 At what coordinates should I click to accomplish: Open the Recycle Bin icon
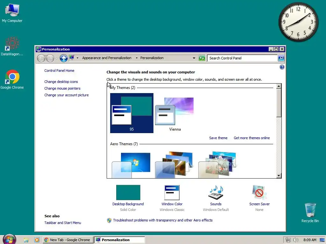[310, 213]
